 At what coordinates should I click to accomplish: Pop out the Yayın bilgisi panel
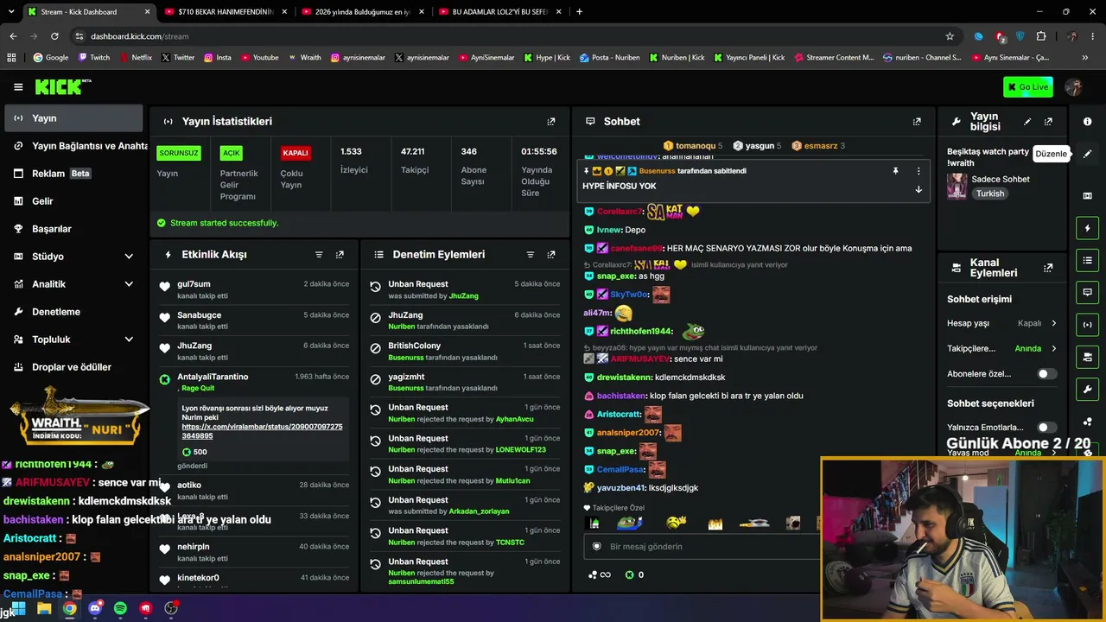pos(1048,122)
